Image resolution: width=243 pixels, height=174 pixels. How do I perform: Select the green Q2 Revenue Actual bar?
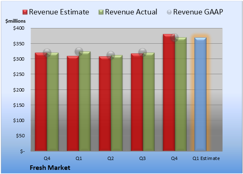[x=117, y=103]
